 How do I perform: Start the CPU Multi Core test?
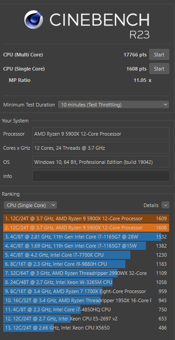point(159,55)
